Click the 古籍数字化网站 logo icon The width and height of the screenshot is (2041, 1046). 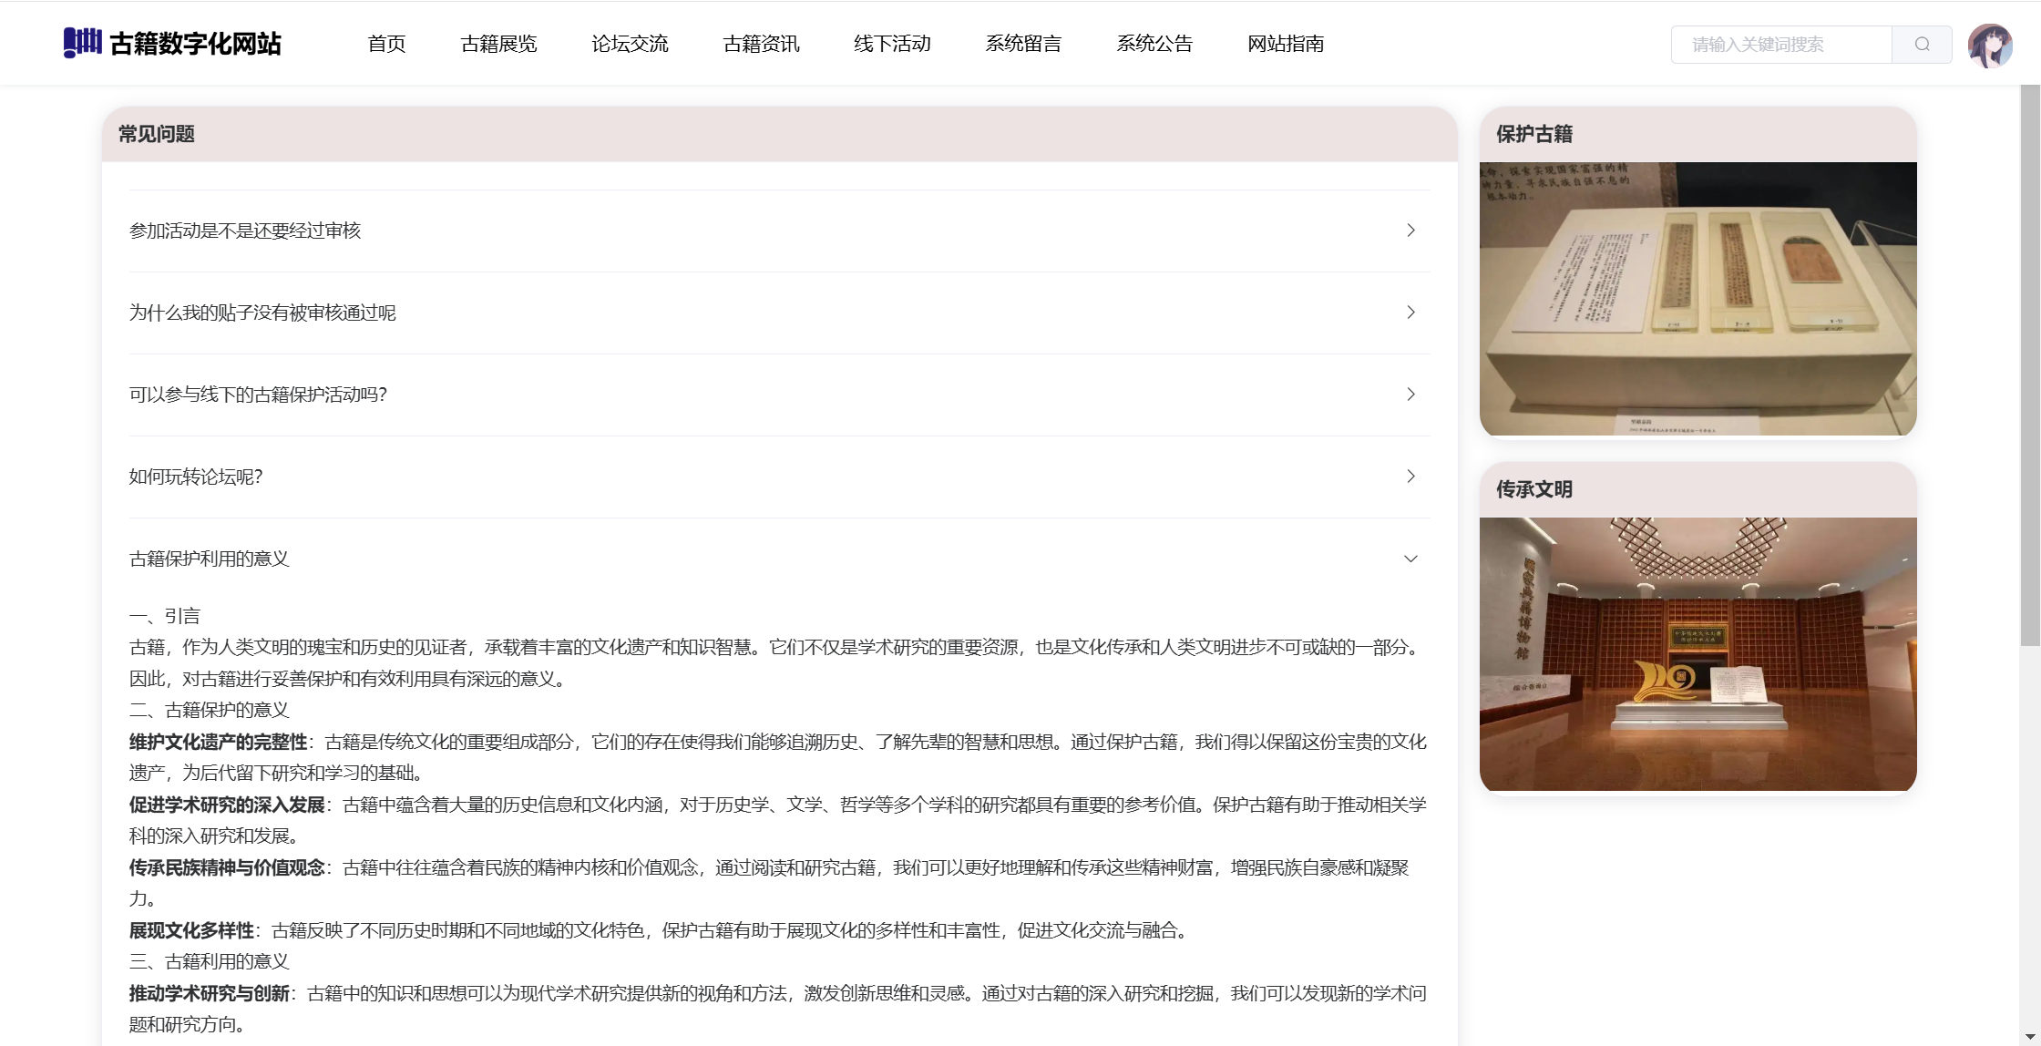(x=82, y=43)
